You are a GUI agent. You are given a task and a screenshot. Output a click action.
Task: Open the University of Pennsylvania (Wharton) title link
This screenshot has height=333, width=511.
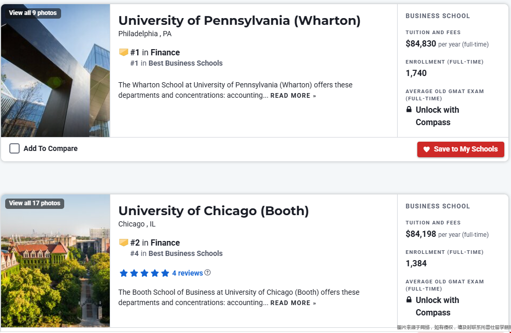239,21
